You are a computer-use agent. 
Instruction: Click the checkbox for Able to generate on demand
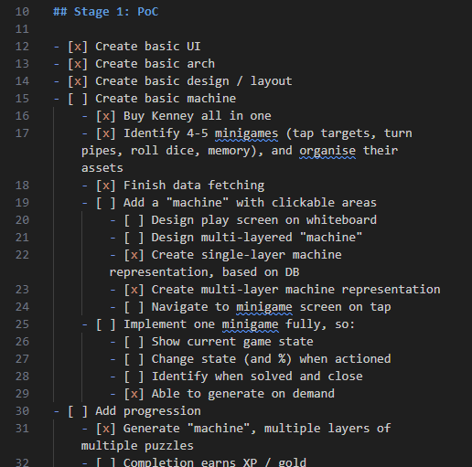(134, 394)
